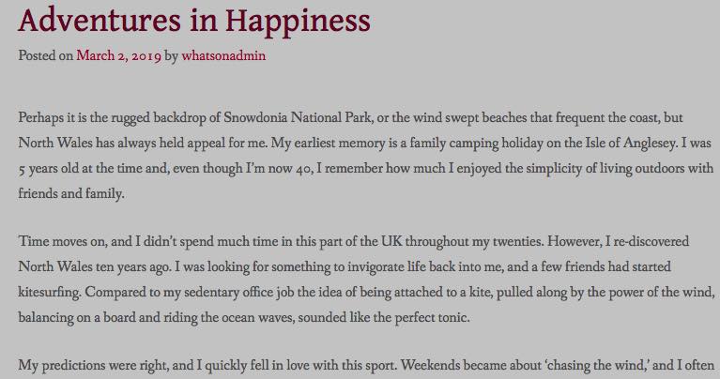Open the whatsonadmin author page

pyautogui.click(x=223, y=56)
